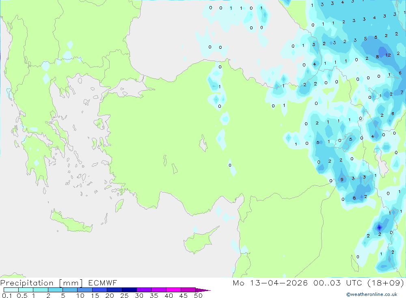Open the weatheronline.co.uk copyright link
The image size is (406, 298).
click(x=372, y=294)
